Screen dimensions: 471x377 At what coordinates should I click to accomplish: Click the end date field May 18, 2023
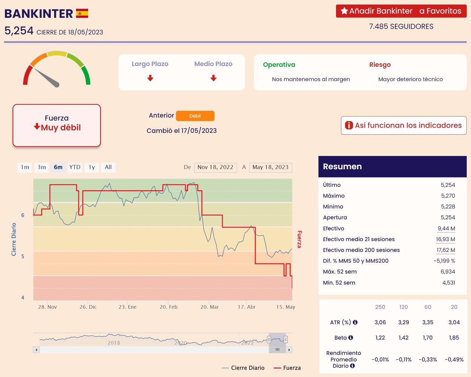click(x=271, y=167)
